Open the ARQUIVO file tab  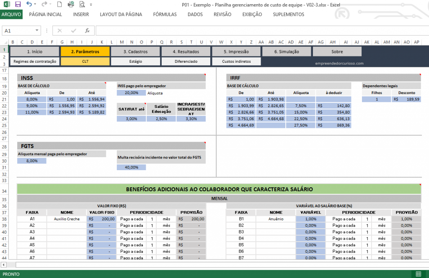pyautogui.click(x=11, y=15)
